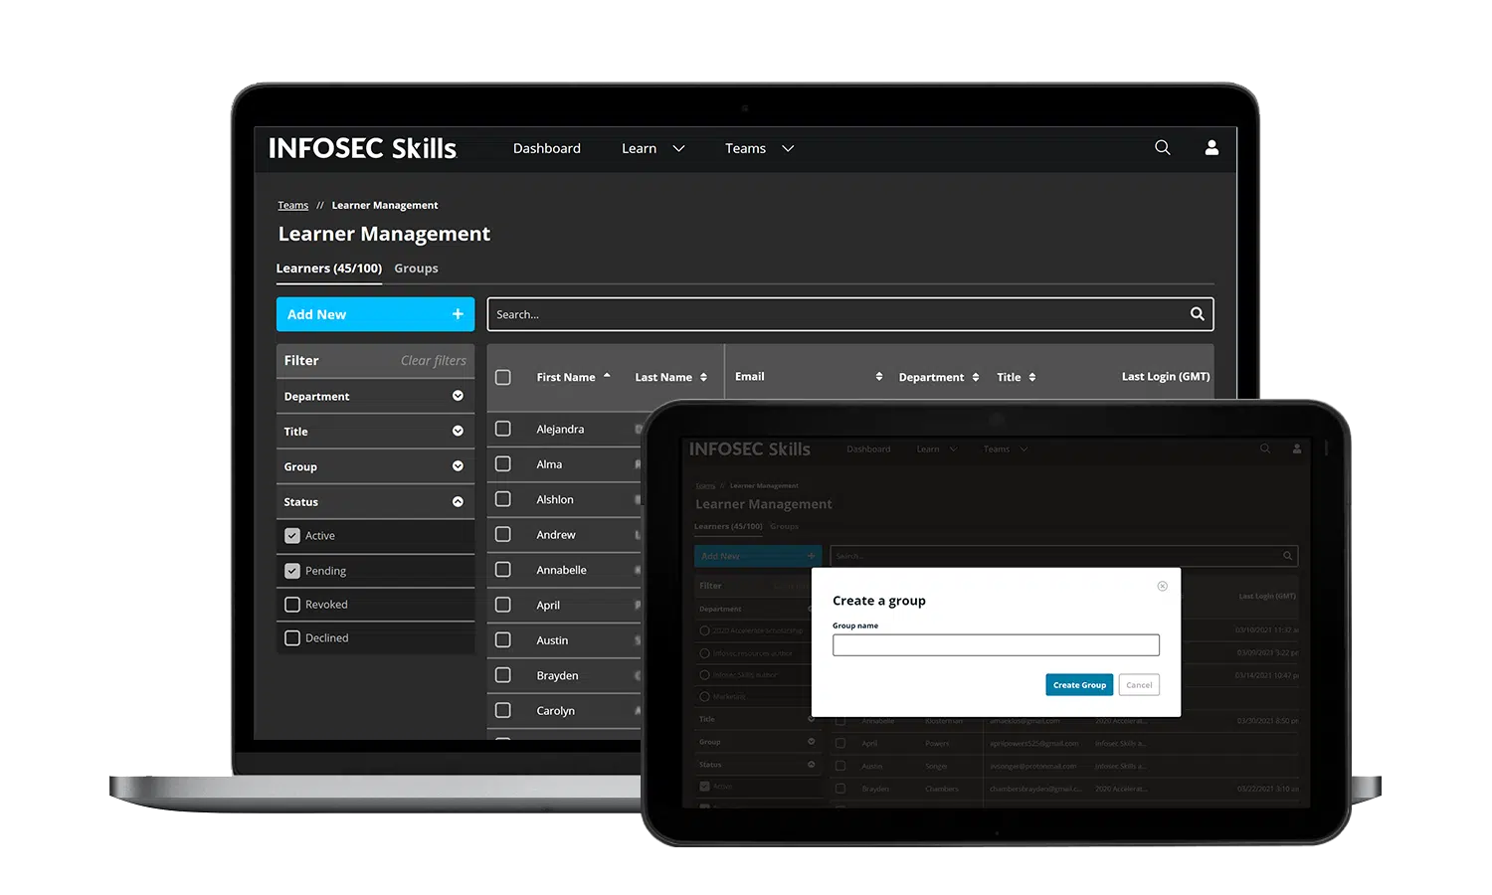
Task: Expand the Group filter section
Action: [x=458, y=466]
